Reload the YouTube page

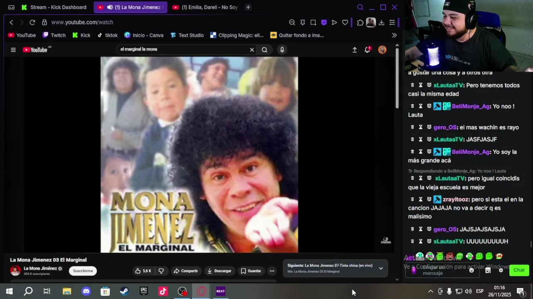32,22
